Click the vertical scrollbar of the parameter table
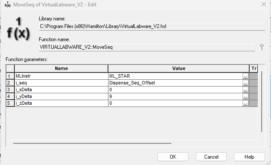The height and width of the screenshot is (165, 271). [262, 102]
